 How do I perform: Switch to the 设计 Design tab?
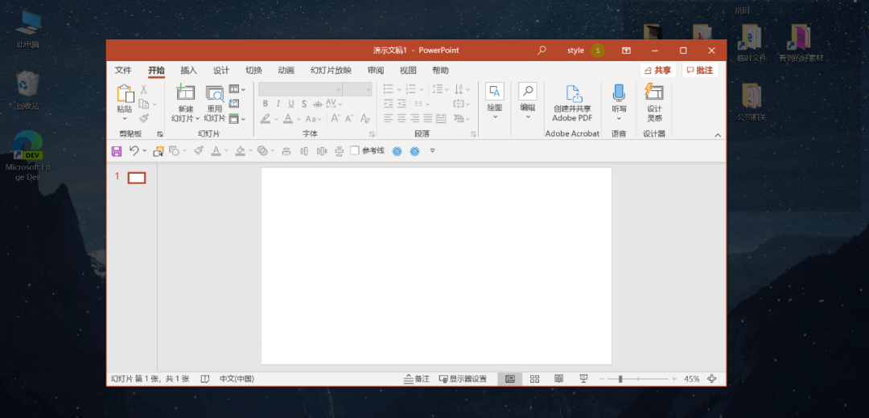221,70
